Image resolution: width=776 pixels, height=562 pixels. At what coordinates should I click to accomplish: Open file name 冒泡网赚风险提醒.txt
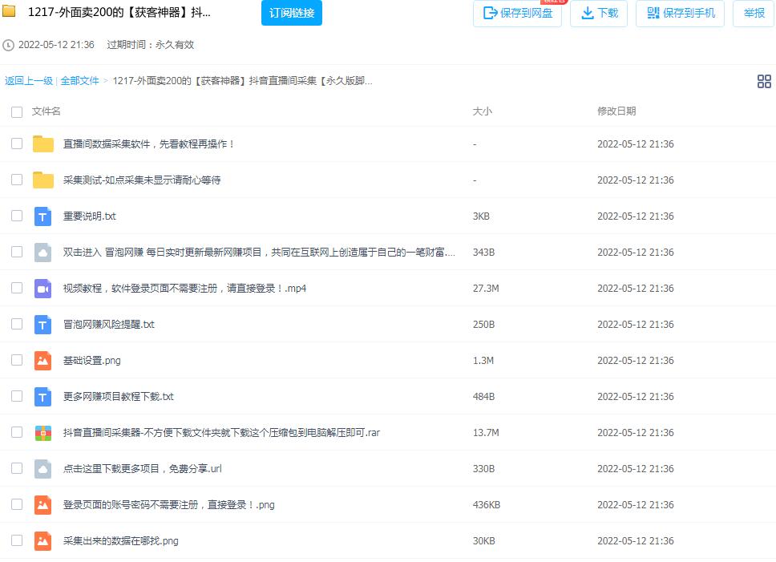(108, 325)
